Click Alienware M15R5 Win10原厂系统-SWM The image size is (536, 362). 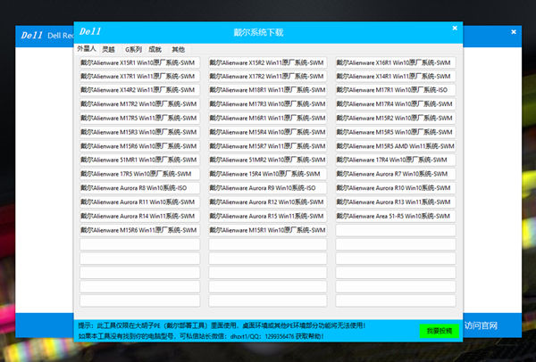pos(396,132)
